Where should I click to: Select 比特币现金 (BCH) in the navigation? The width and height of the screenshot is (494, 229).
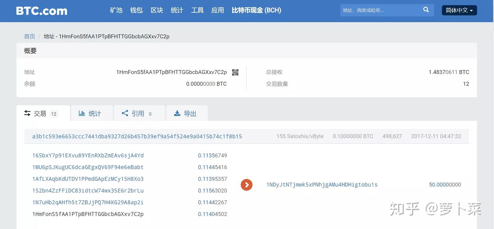pos(256,10)
